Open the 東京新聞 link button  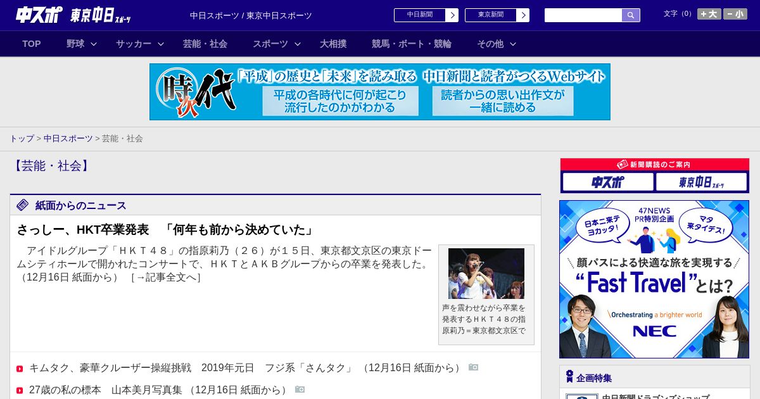tap(491, 15)
